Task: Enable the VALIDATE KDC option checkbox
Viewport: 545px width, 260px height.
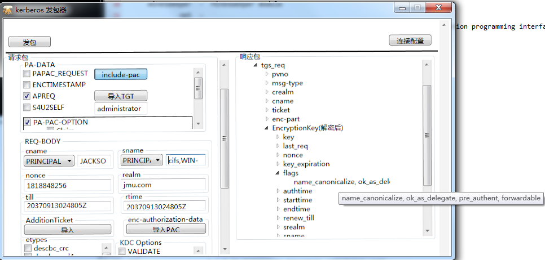Action: pos(122,252)
